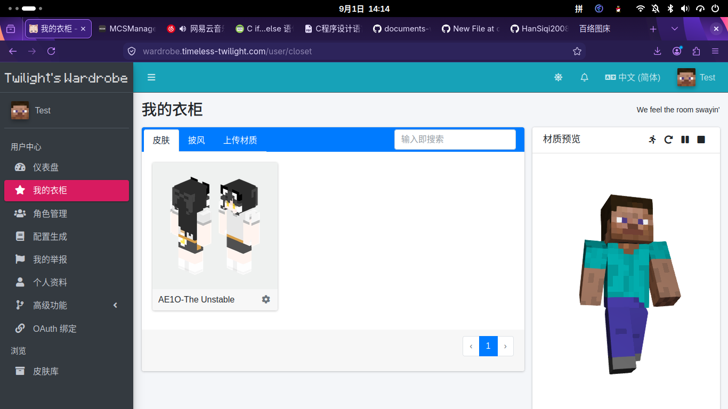Open the clock and calendar in the top bar
This screenshot has width=728, height=409.
point(364,9)
